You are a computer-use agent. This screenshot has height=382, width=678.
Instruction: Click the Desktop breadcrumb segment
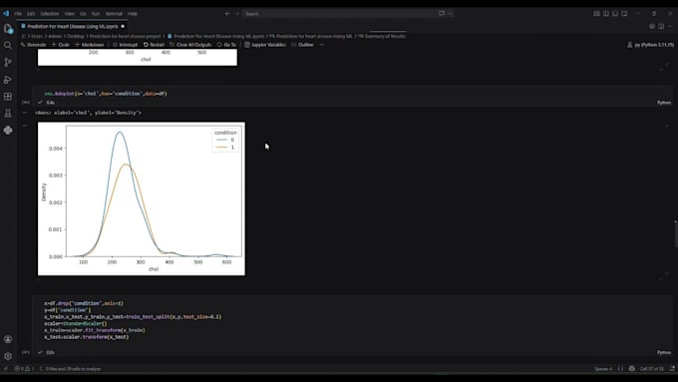click(76, 36)
